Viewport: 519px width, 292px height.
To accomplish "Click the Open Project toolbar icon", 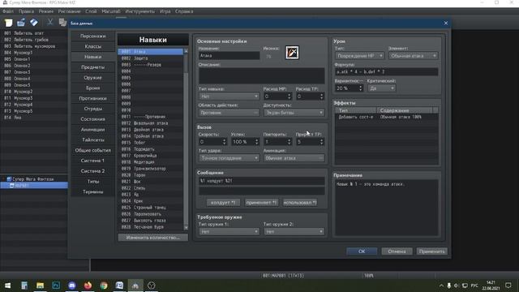I will (x=21, y=23).
